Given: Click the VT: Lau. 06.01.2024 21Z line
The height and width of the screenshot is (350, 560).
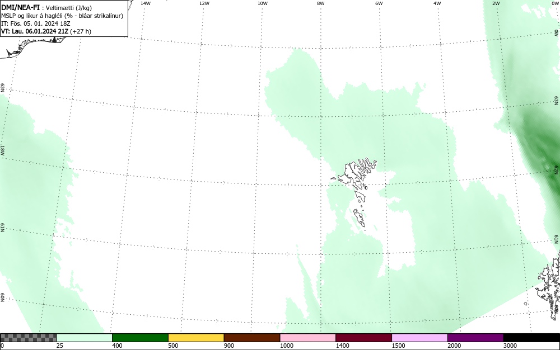Looking at the screenshot, I should coord(46,31).
